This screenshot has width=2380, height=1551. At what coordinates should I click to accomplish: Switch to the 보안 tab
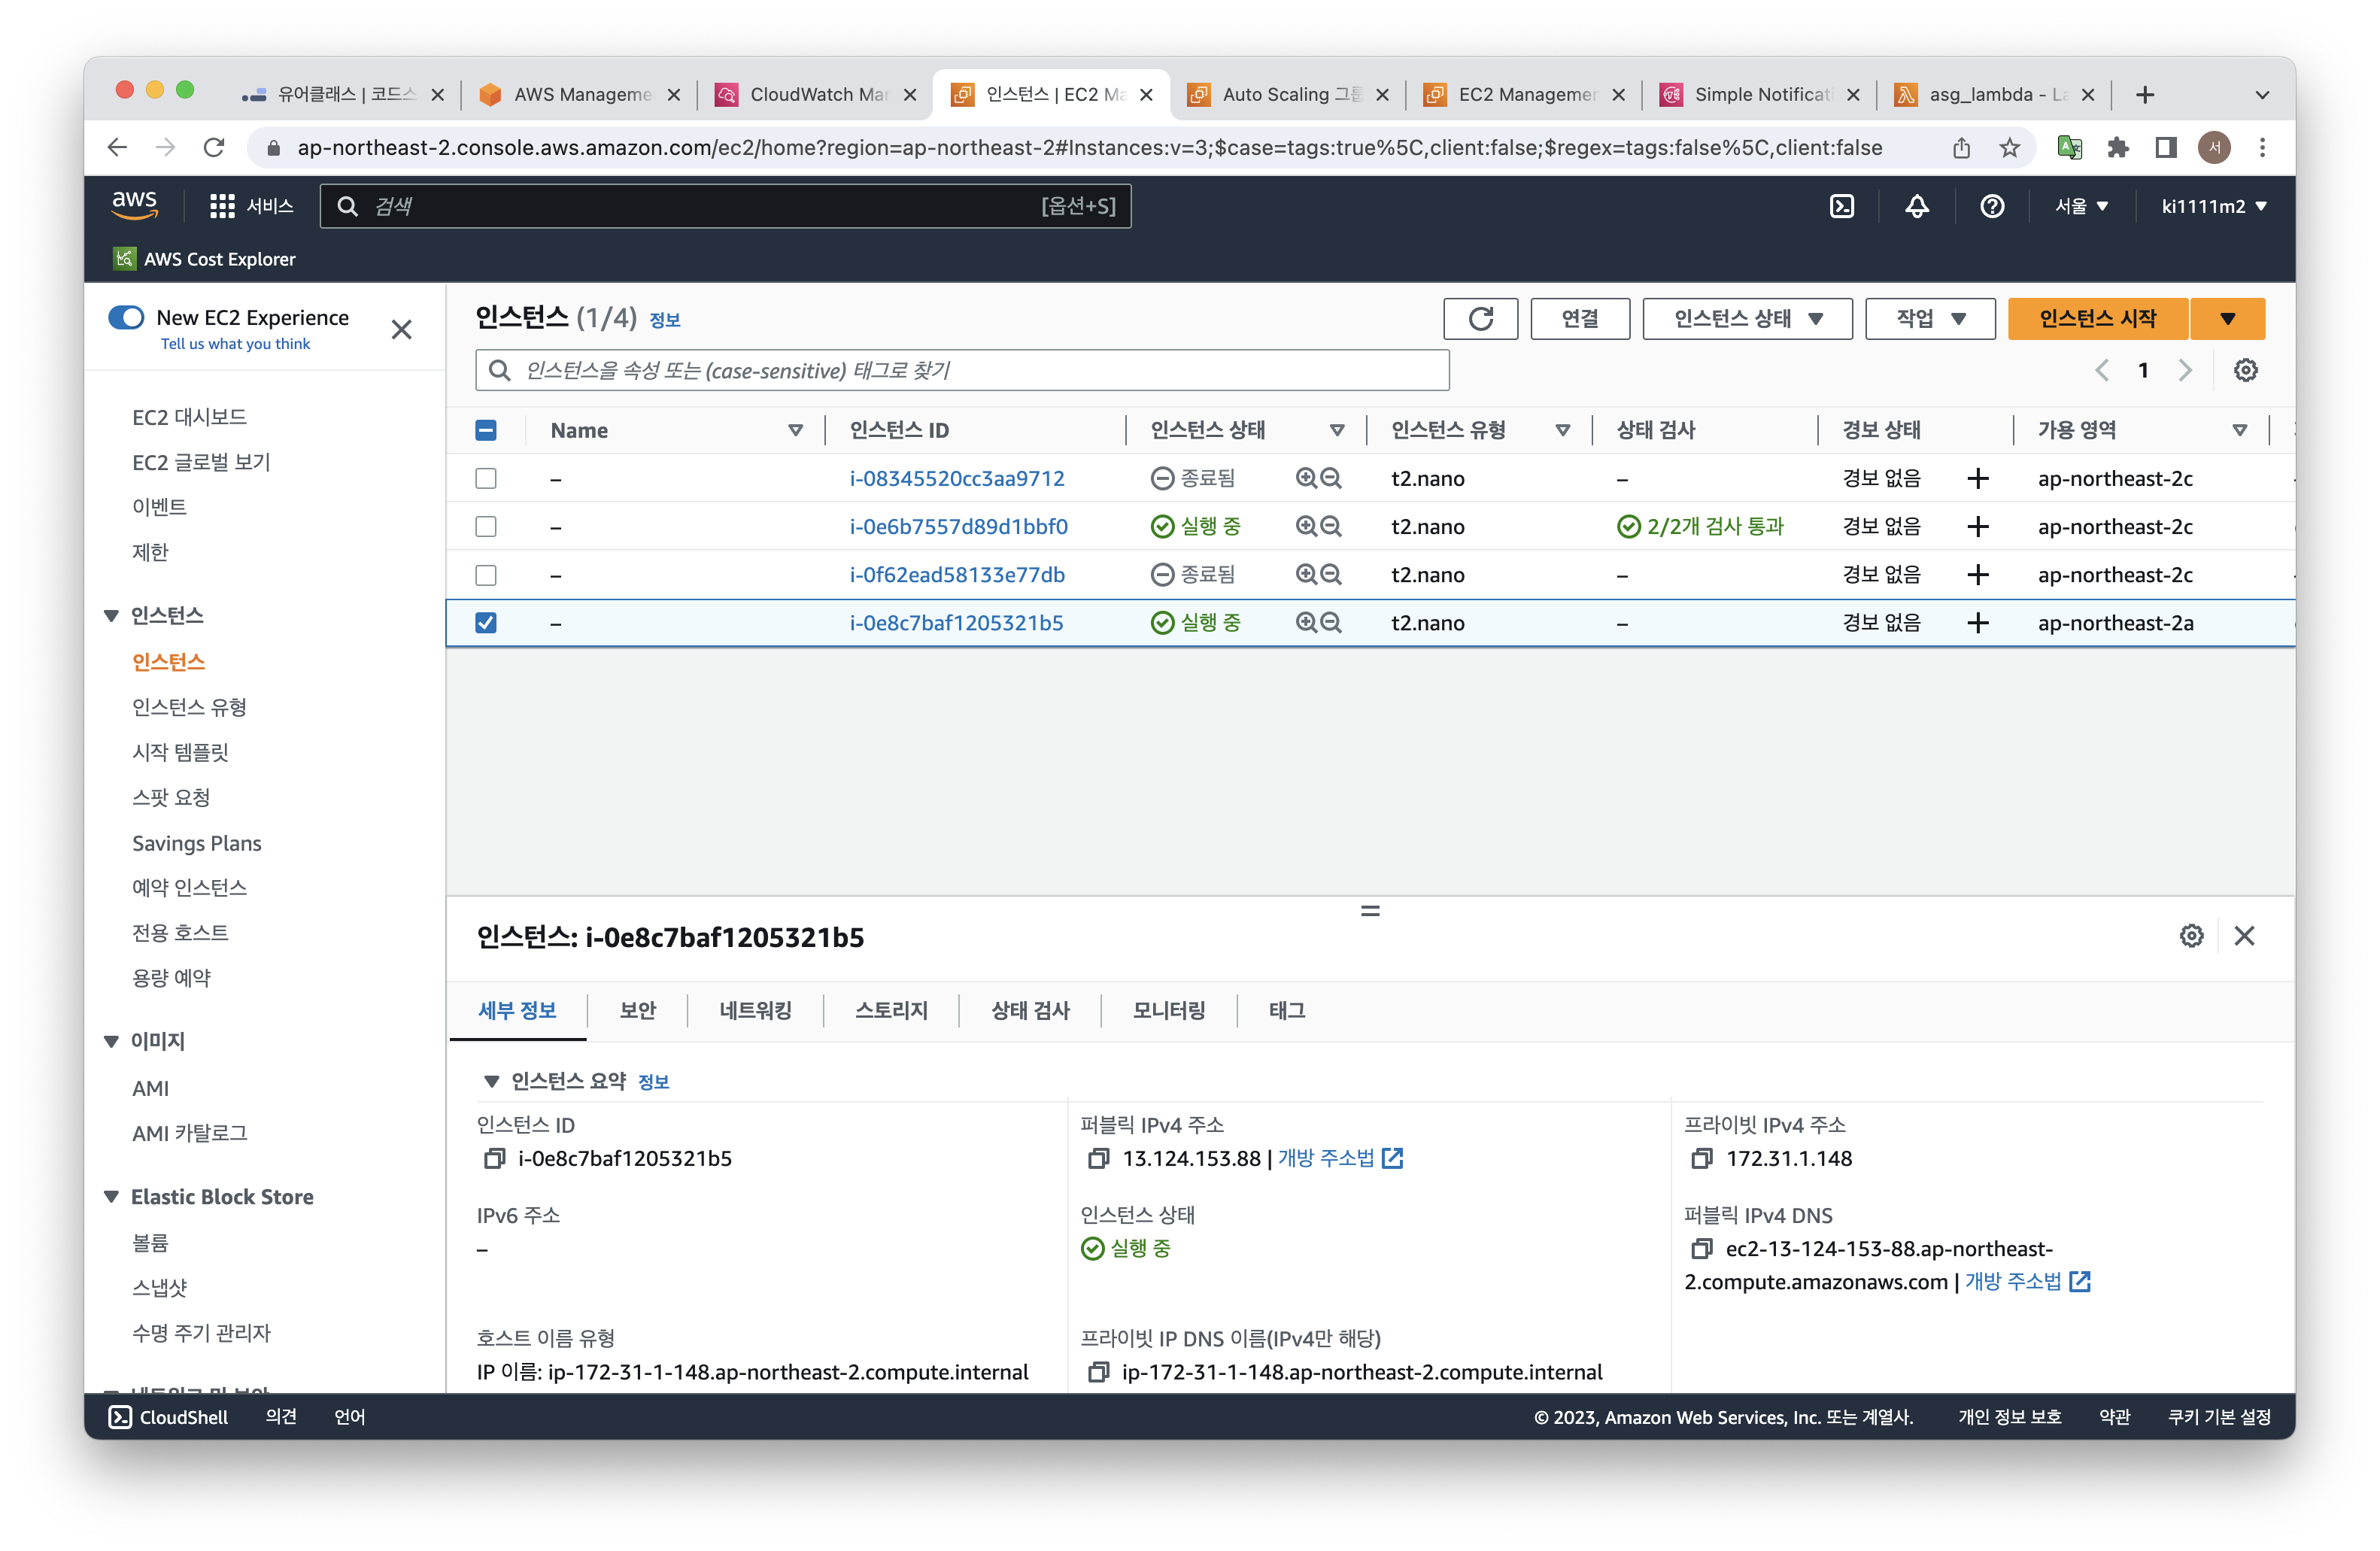637,1011
